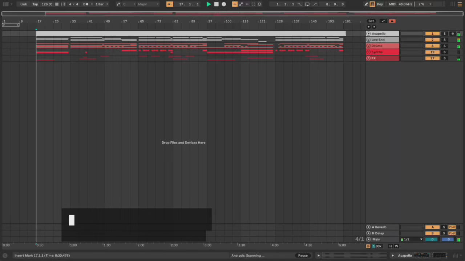Solo the Drums track
This screenshot has height=261, width=465.
click(x=444, y=46)
